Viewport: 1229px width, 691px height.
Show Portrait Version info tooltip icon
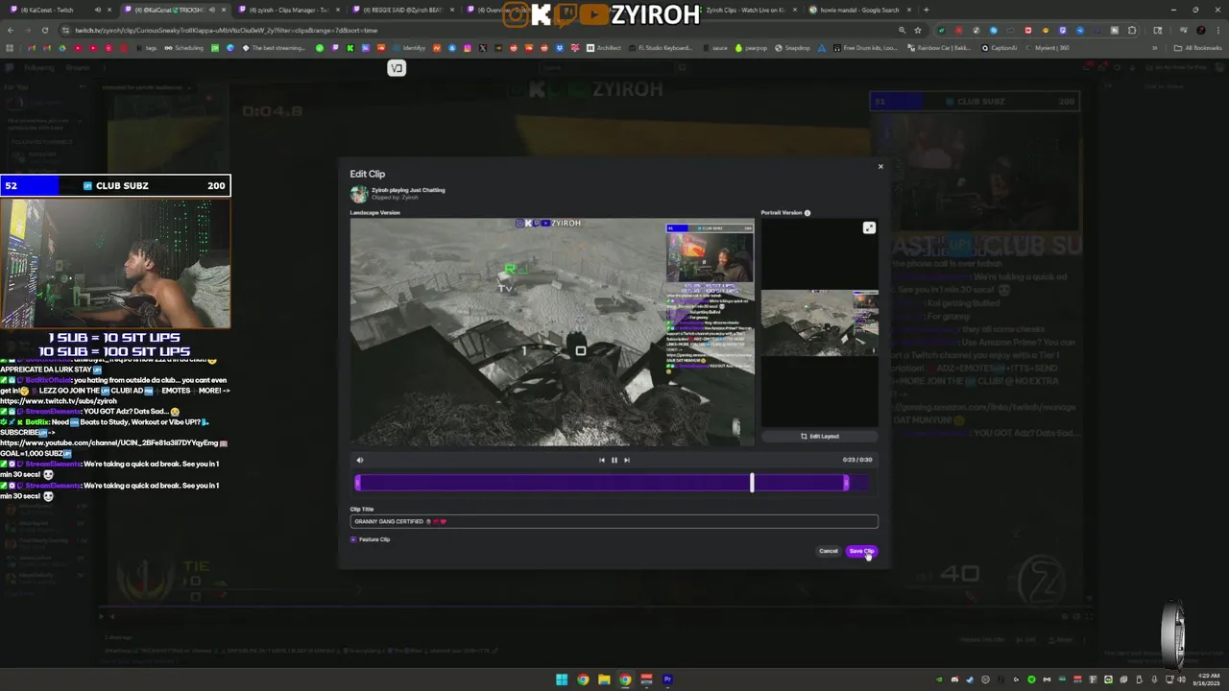point(807,213)
